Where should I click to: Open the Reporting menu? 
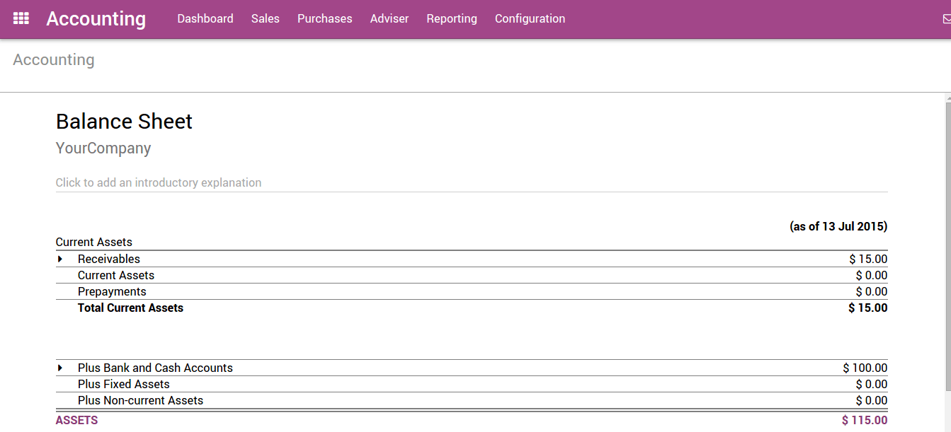pyautogui.click(x=451, y=18)
